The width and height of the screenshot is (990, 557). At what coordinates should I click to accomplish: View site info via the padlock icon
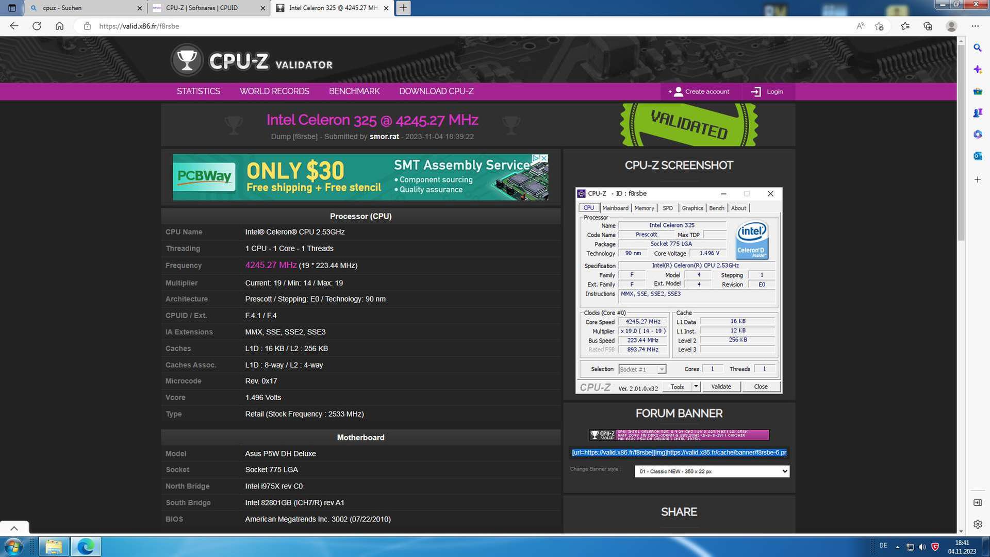87,26
